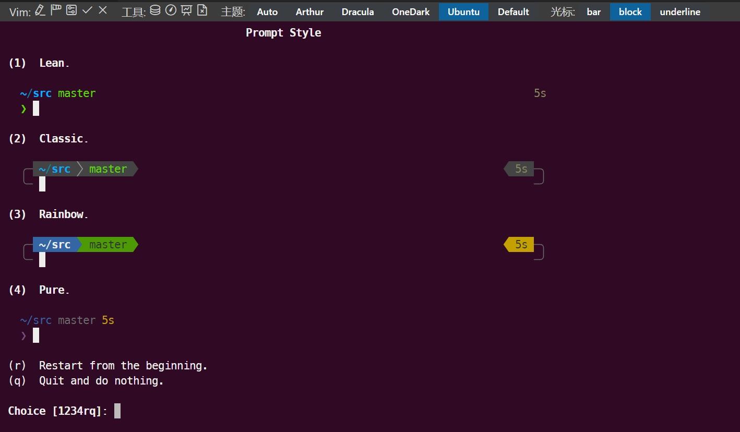Click the checkmark icon in the Vim group
This screenshot has height=432, width=740.
coord(88,10)
